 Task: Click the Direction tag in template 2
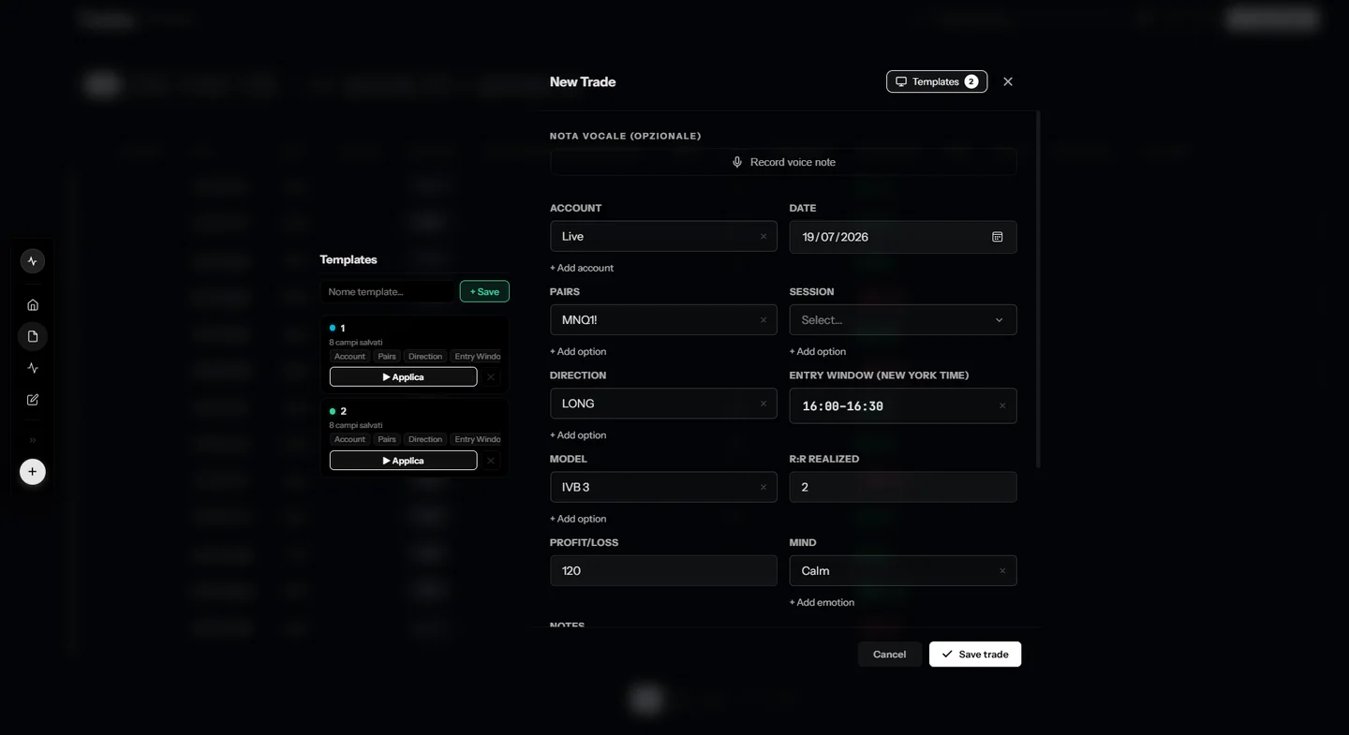425,439
